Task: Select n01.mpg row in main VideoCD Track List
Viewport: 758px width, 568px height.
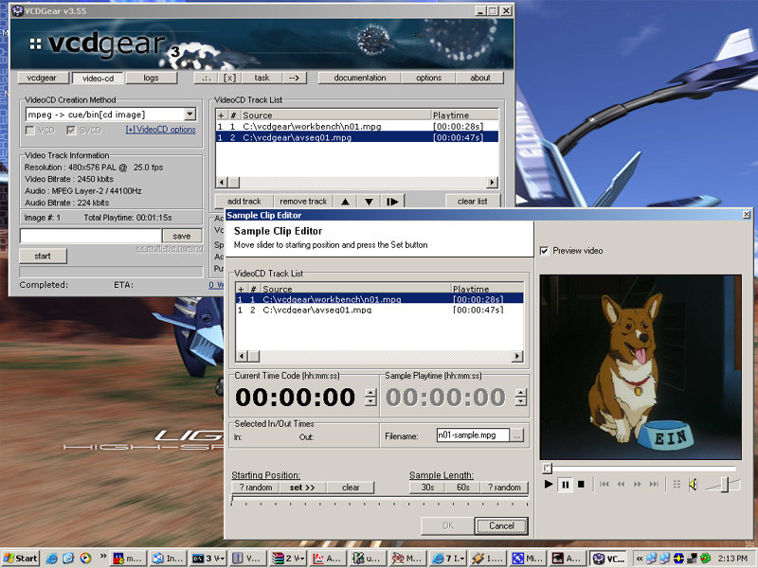Action: tap(357, 127)
